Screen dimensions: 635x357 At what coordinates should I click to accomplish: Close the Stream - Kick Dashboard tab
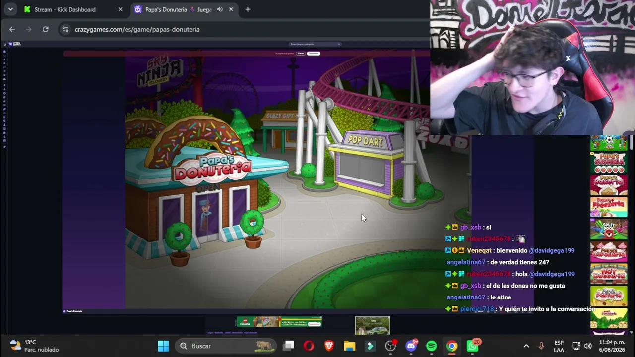click(120, 9)
